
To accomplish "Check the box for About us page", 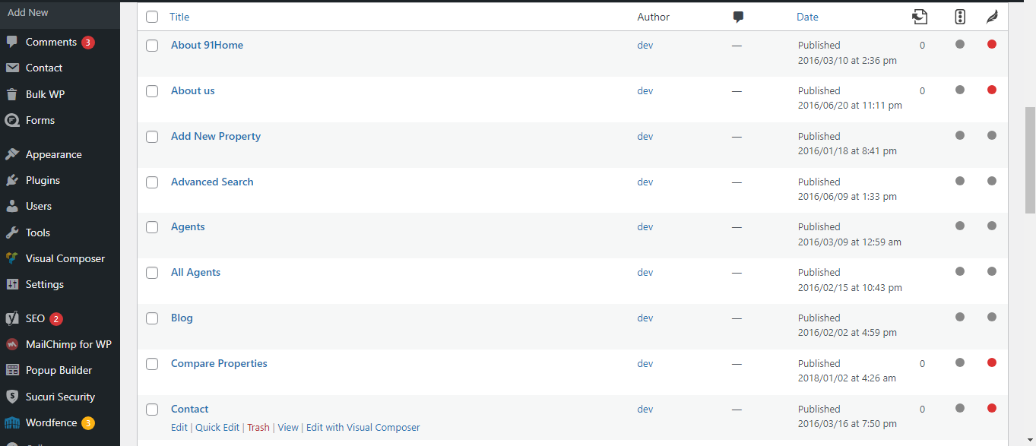I will [152, 91].
